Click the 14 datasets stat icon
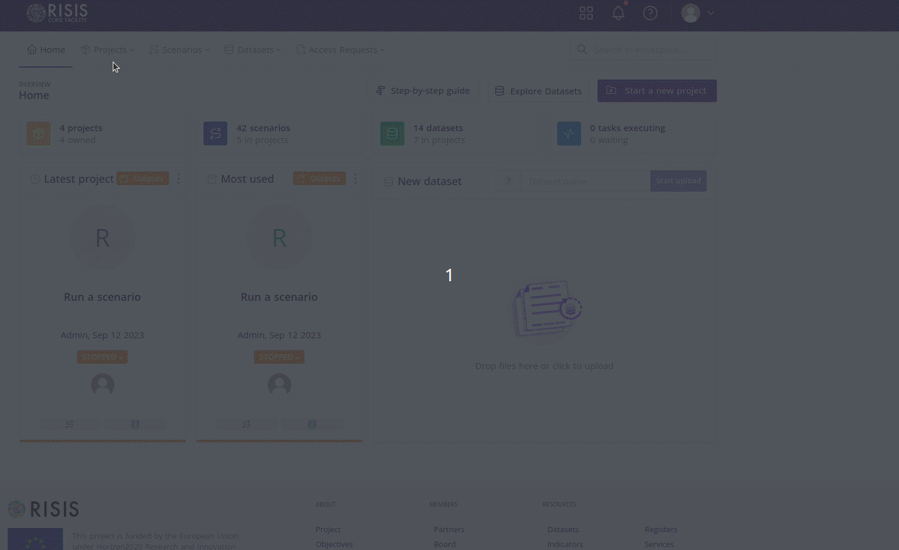Screen dimensions: 899x550 coord(392,133)
